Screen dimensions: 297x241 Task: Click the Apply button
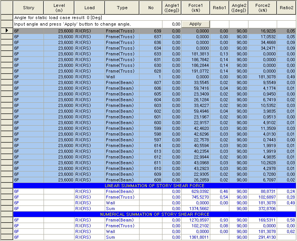[195, 24]
